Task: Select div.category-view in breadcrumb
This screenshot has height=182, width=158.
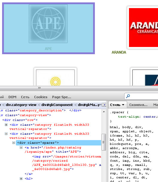Action: click(x=21, y=105)
